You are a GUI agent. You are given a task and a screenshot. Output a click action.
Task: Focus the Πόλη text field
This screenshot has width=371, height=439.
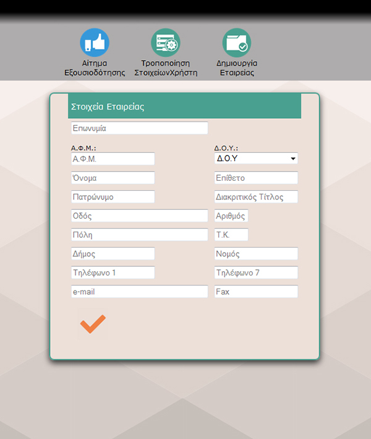(139, 235)
